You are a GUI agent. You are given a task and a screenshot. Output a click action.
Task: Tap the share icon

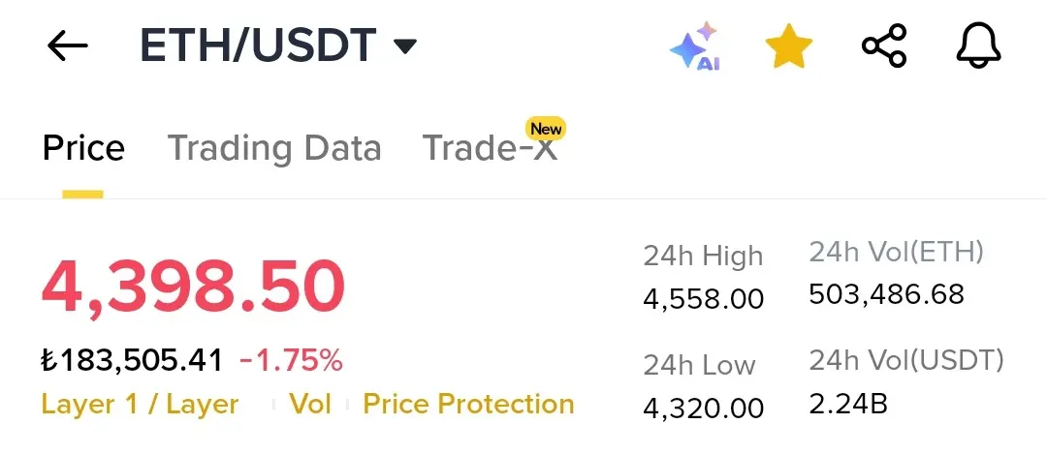tap(884, 45)
